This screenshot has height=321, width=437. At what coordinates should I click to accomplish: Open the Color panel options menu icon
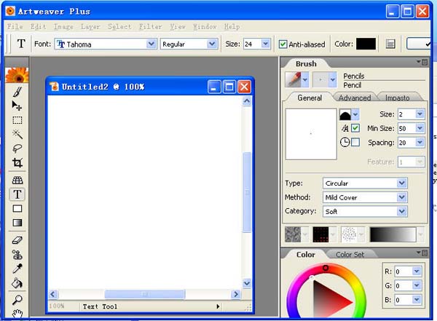point(422,253)
